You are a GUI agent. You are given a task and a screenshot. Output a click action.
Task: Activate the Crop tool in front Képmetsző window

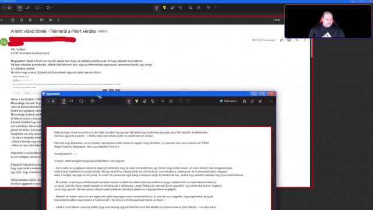point(163,101)
